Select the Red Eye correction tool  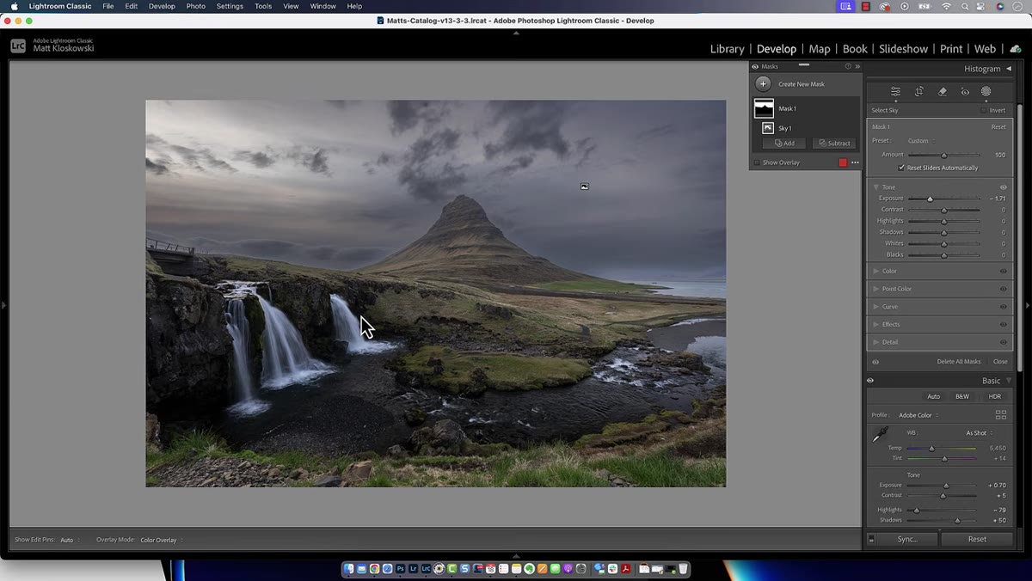tap(965, 91)
